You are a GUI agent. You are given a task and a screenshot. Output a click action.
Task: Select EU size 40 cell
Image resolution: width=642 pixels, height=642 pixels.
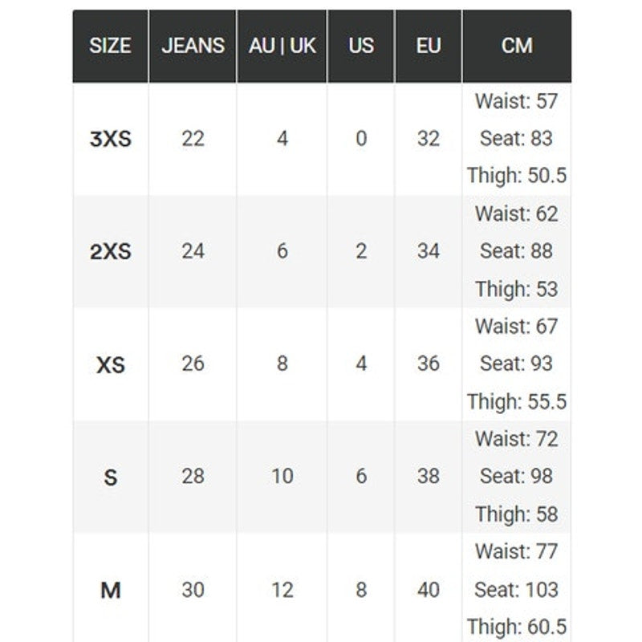pos(429,590)
